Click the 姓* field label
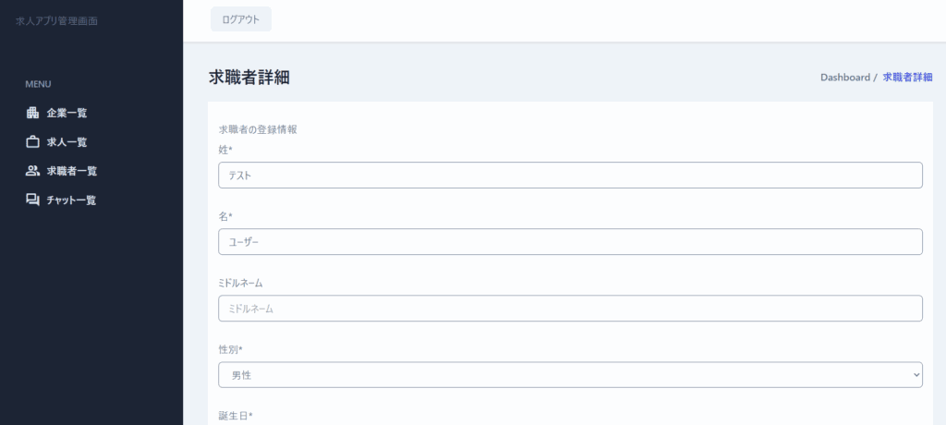This screenshot has width=946, height=425. tap(224, 150)
